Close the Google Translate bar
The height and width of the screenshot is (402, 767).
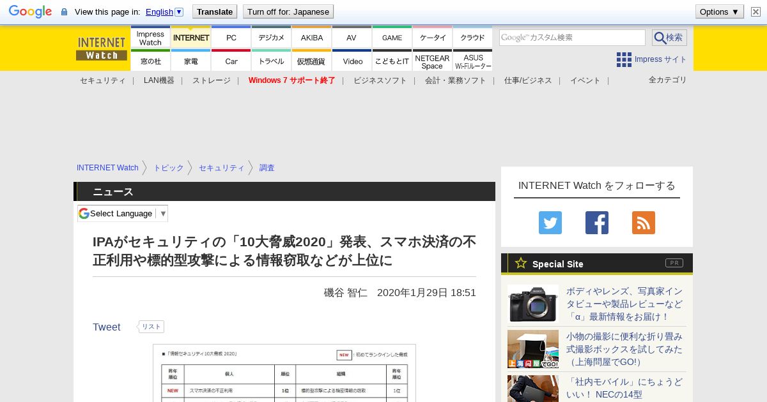(755, 11)
